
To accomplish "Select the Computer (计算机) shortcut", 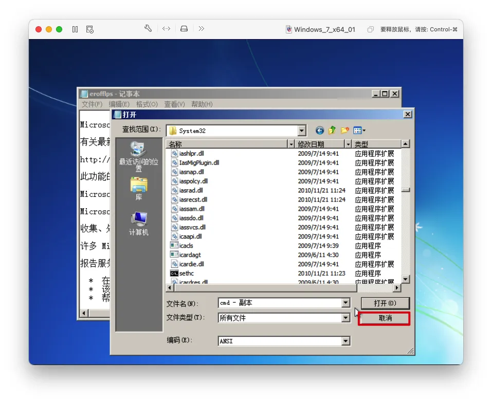I will pyautogui.click(x=139, y=224).
